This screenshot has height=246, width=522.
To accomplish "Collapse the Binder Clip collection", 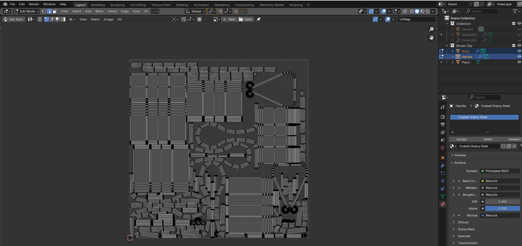I will point(447,46).
